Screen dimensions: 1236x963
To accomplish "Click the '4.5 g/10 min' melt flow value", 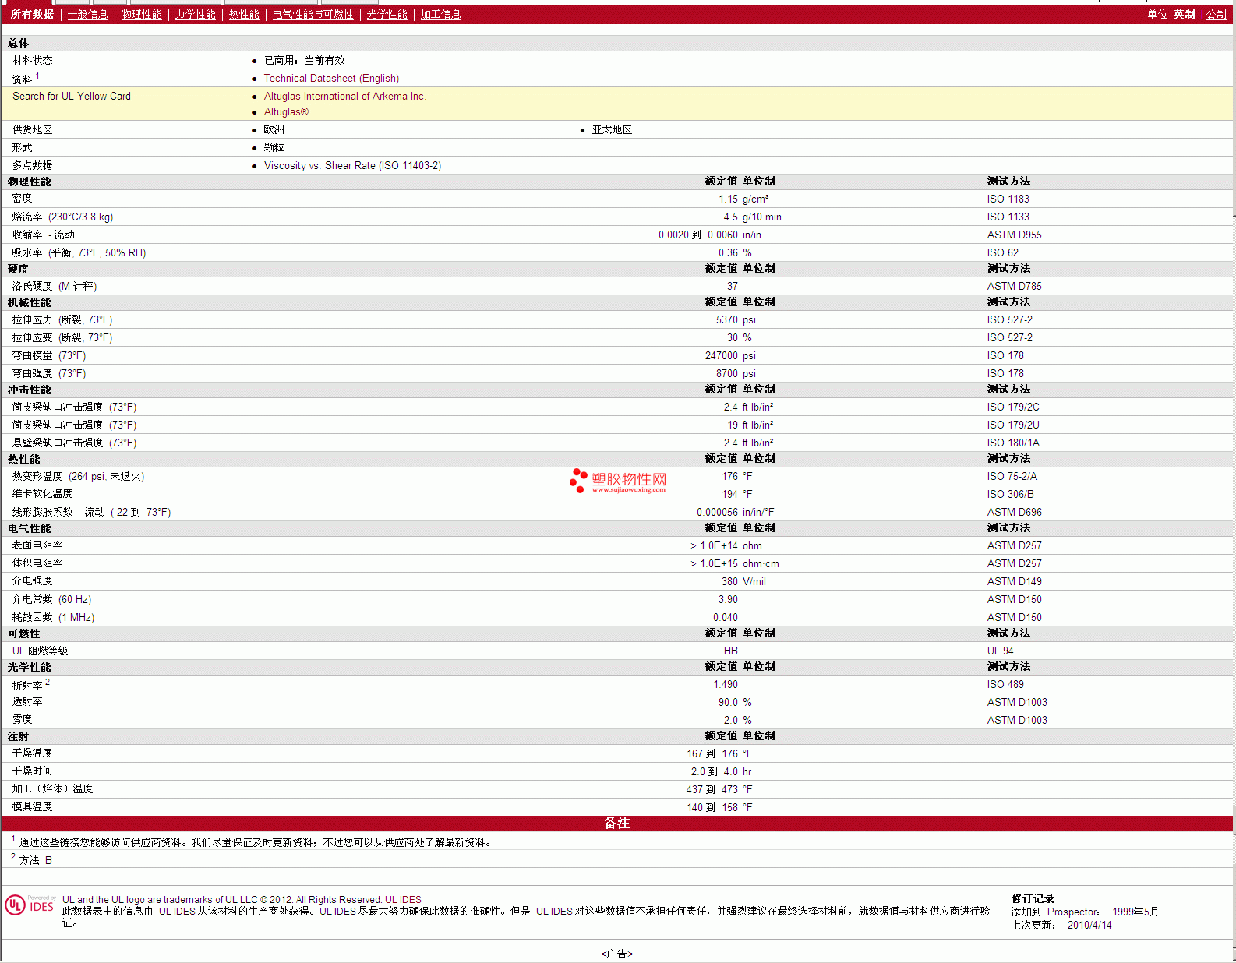I will (x=752, y=217).
